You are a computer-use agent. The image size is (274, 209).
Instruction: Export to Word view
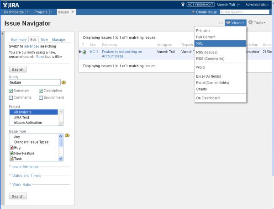tap(221, 67)
